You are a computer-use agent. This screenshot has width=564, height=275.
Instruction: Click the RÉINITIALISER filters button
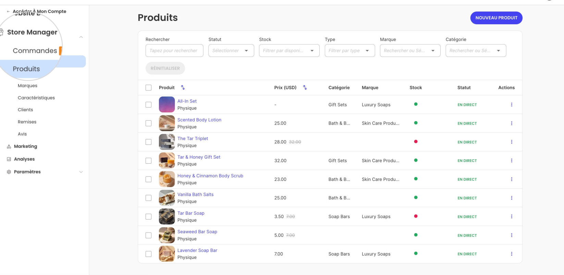(x=165, y=68)
